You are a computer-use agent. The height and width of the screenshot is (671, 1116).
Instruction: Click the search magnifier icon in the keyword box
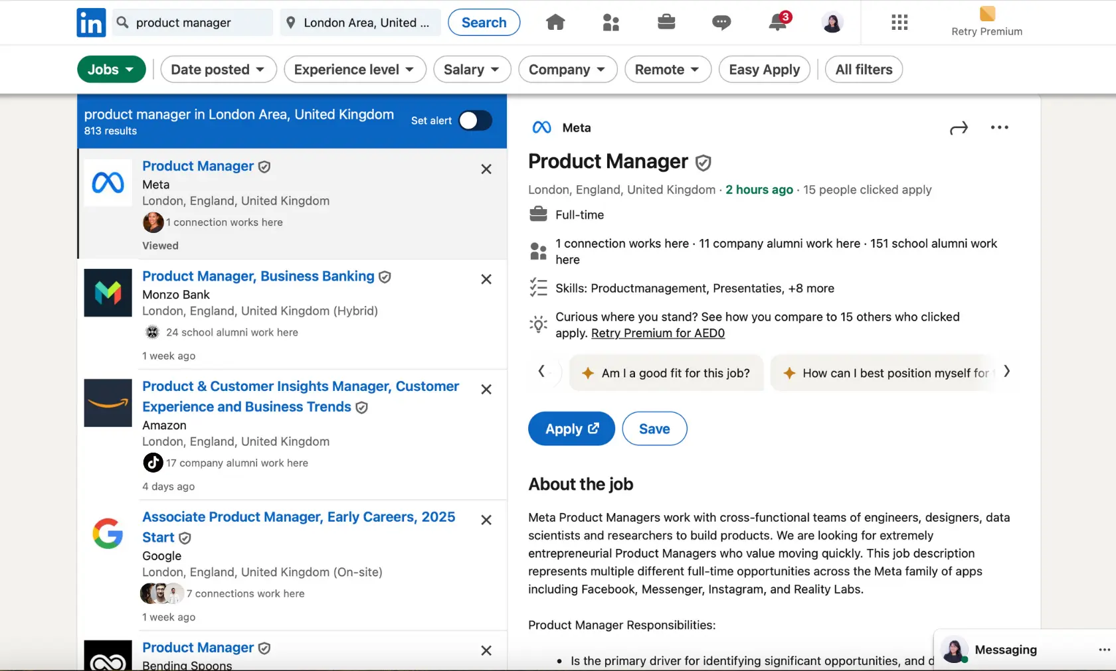click(x=122, y=23)
